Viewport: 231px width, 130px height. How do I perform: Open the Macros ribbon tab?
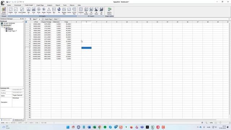click(x=72, y=5)
